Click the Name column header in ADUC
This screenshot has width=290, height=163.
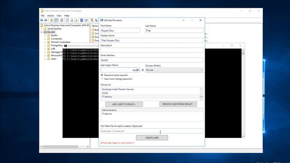95,26
